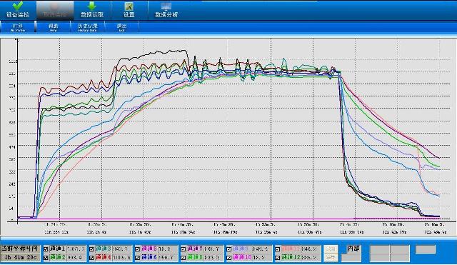Uncheck the 通道1 channel checkbox
The width and height of the screenshot is (457, 265).
(46, 249)
